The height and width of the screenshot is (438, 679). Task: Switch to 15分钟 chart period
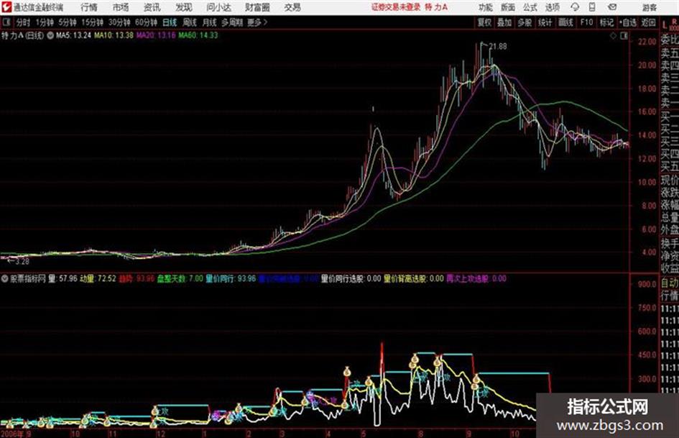click(x=93, y=22)
